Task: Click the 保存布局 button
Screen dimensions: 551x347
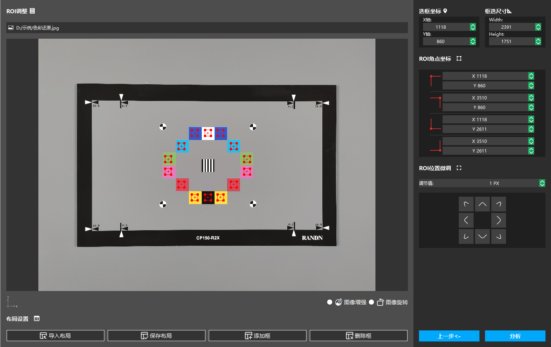Action: 156,336
